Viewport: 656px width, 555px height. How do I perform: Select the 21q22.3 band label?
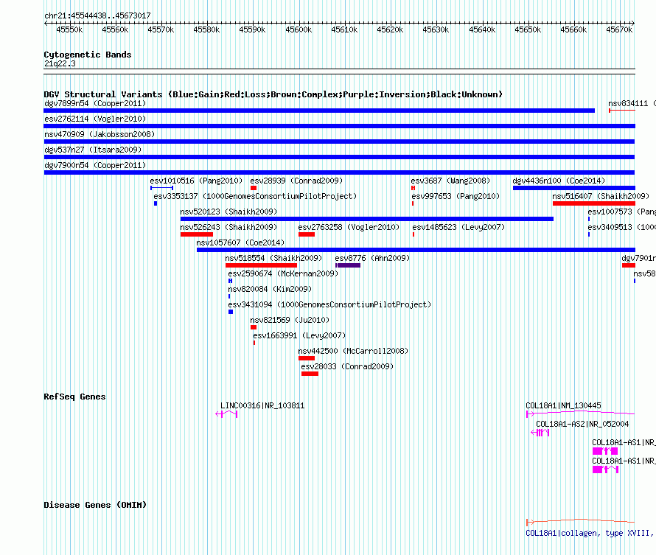pos(60,63)
